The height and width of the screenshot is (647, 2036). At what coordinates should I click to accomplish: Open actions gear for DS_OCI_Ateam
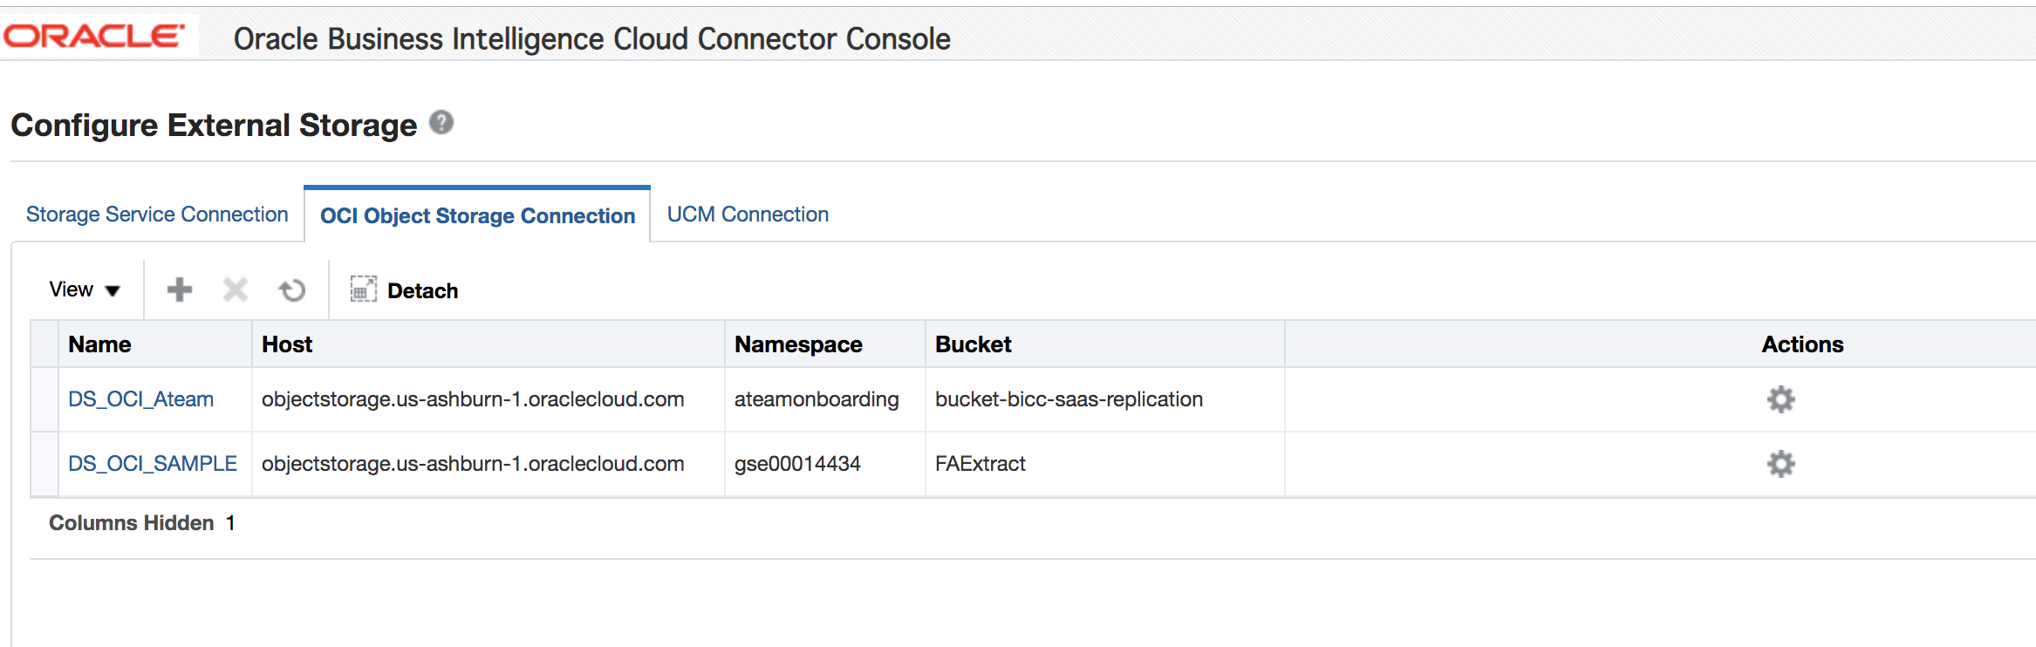click(1780, 399)
